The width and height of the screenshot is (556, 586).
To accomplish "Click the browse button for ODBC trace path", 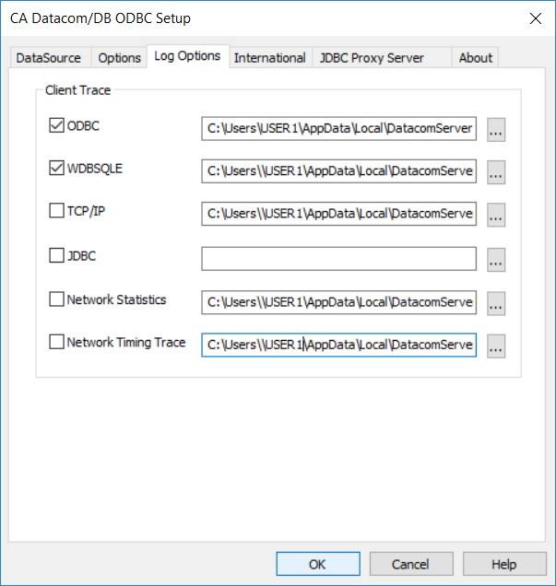I will [496, 130].
